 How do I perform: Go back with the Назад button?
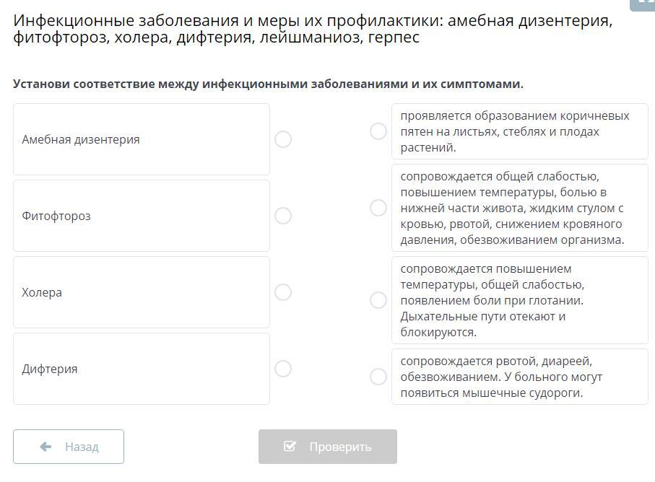click(x=69, y=447)
